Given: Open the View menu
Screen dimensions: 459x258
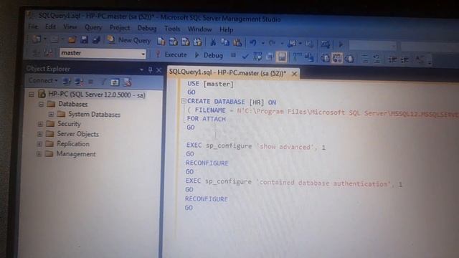Looking at the screenshot, I should tap(70, 27).
